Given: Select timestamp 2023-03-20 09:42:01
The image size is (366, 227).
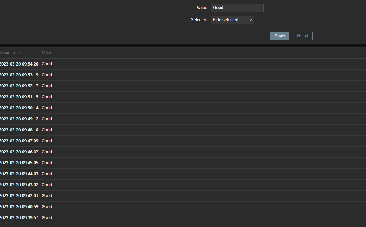Looking at the screenshot, I should pyautogui.click(x=19, y=196).
